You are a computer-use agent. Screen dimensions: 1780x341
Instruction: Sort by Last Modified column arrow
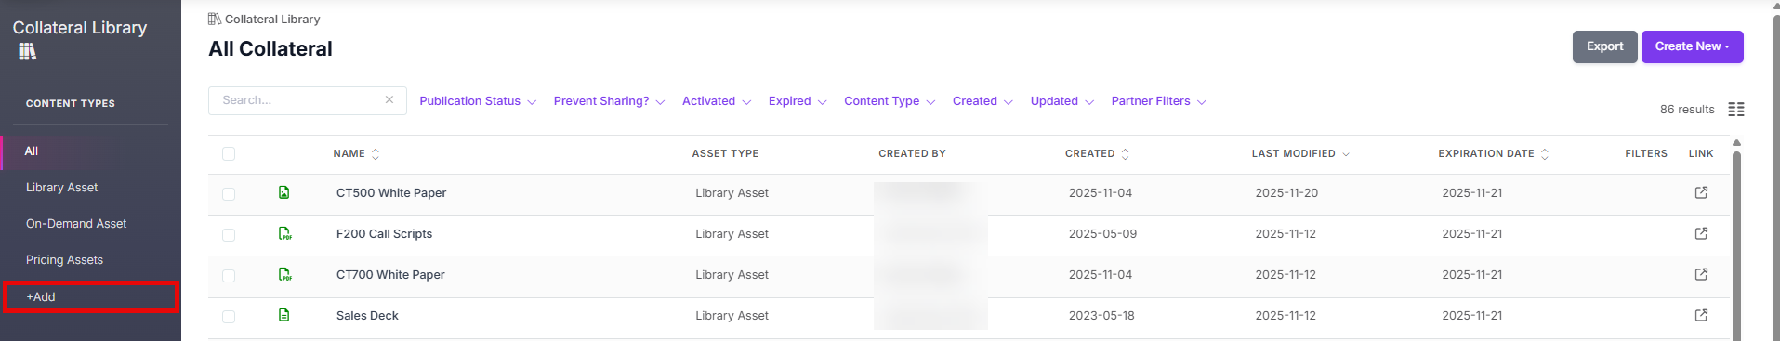pyautogui.click(x=1346, y=154)
